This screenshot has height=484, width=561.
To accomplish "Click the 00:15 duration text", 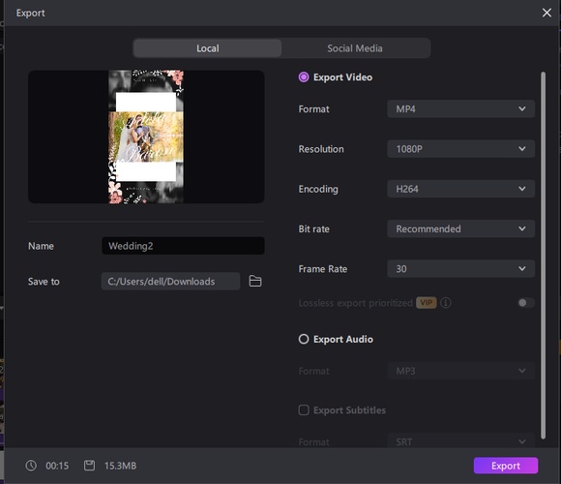I will (57, 466).
